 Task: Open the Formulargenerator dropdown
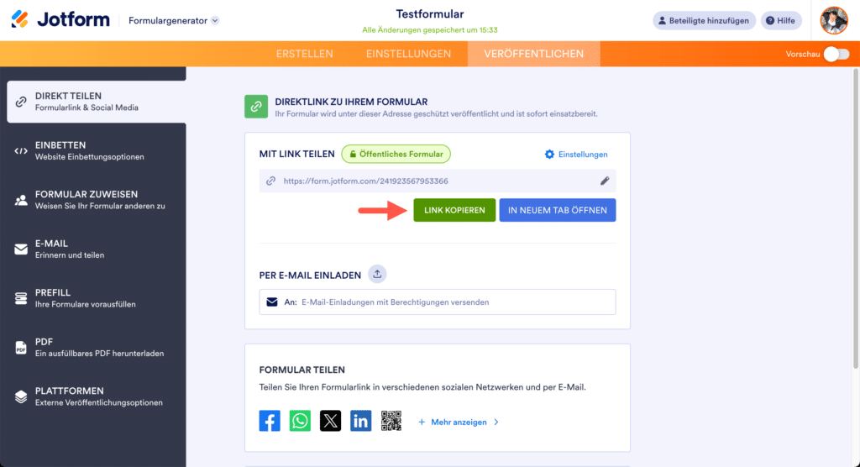(x=174, y=20)
